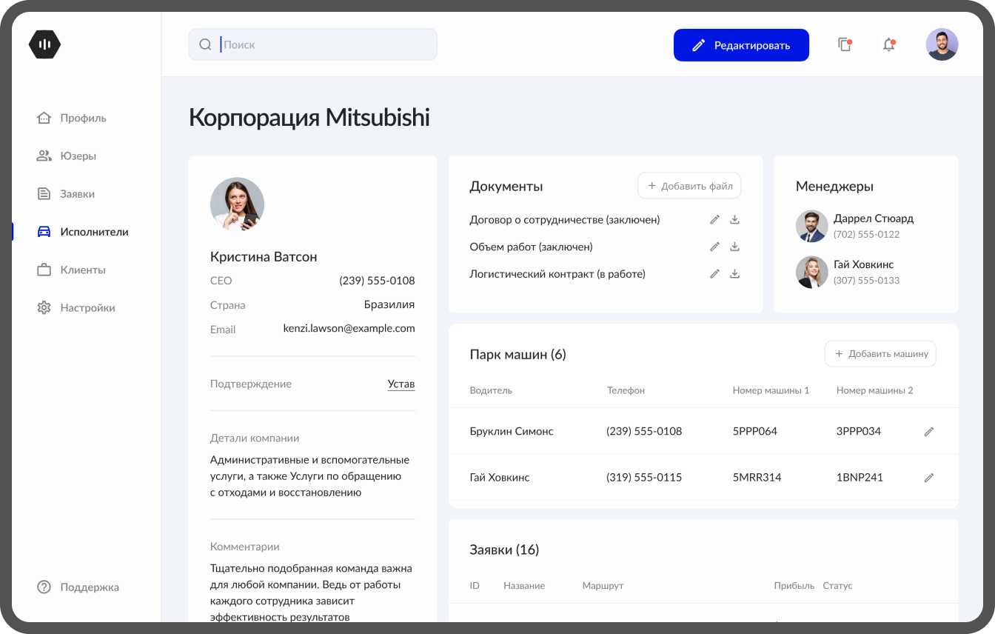Select the document Договор о сотрудничестве (заключен)

[565, 219]
